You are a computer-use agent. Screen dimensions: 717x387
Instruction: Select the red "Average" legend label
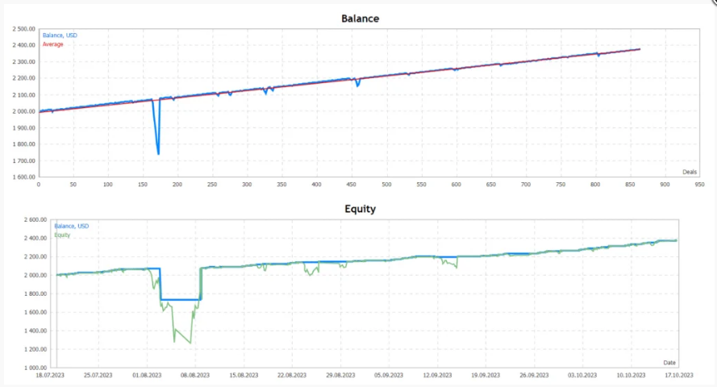pos(53,44)
